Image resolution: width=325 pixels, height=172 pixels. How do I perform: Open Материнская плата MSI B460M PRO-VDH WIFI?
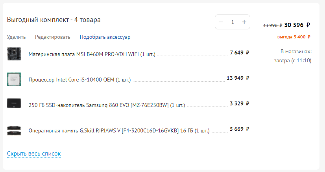[x=92, y=54]
